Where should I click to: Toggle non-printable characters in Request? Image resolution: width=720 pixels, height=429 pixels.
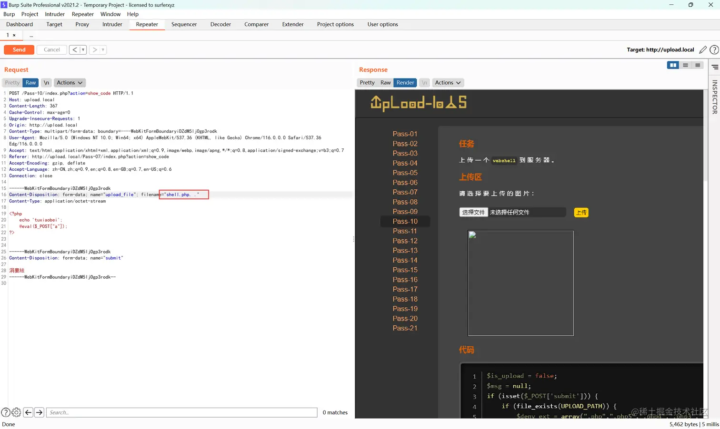point(46,83)
